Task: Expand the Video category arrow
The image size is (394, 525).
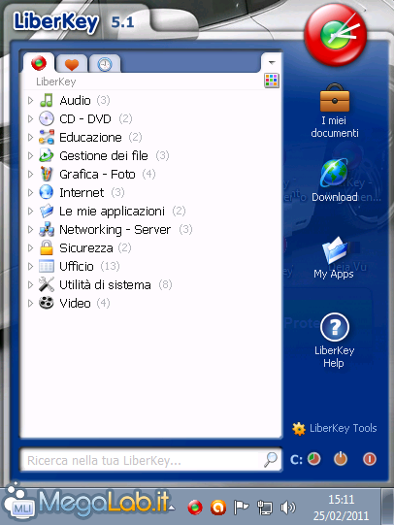Action: 30,303
